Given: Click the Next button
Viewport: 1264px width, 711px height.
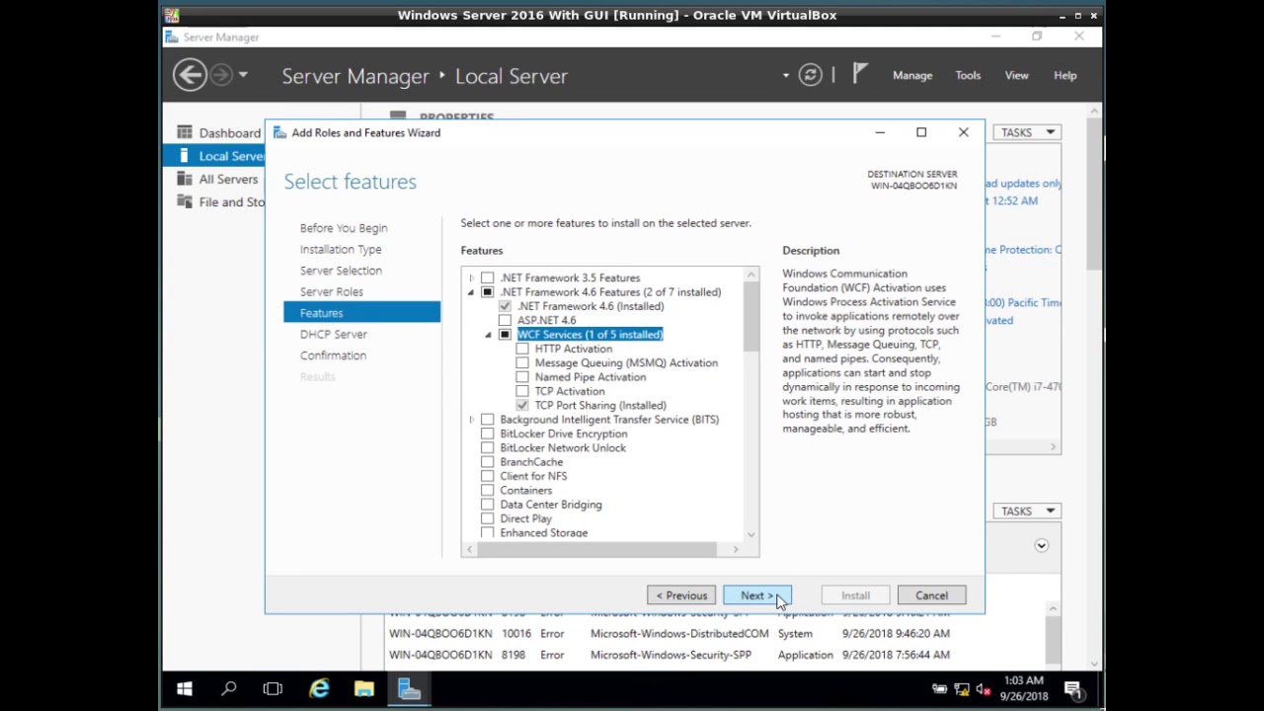Looking at the screenshot, I should click(757, 595).
